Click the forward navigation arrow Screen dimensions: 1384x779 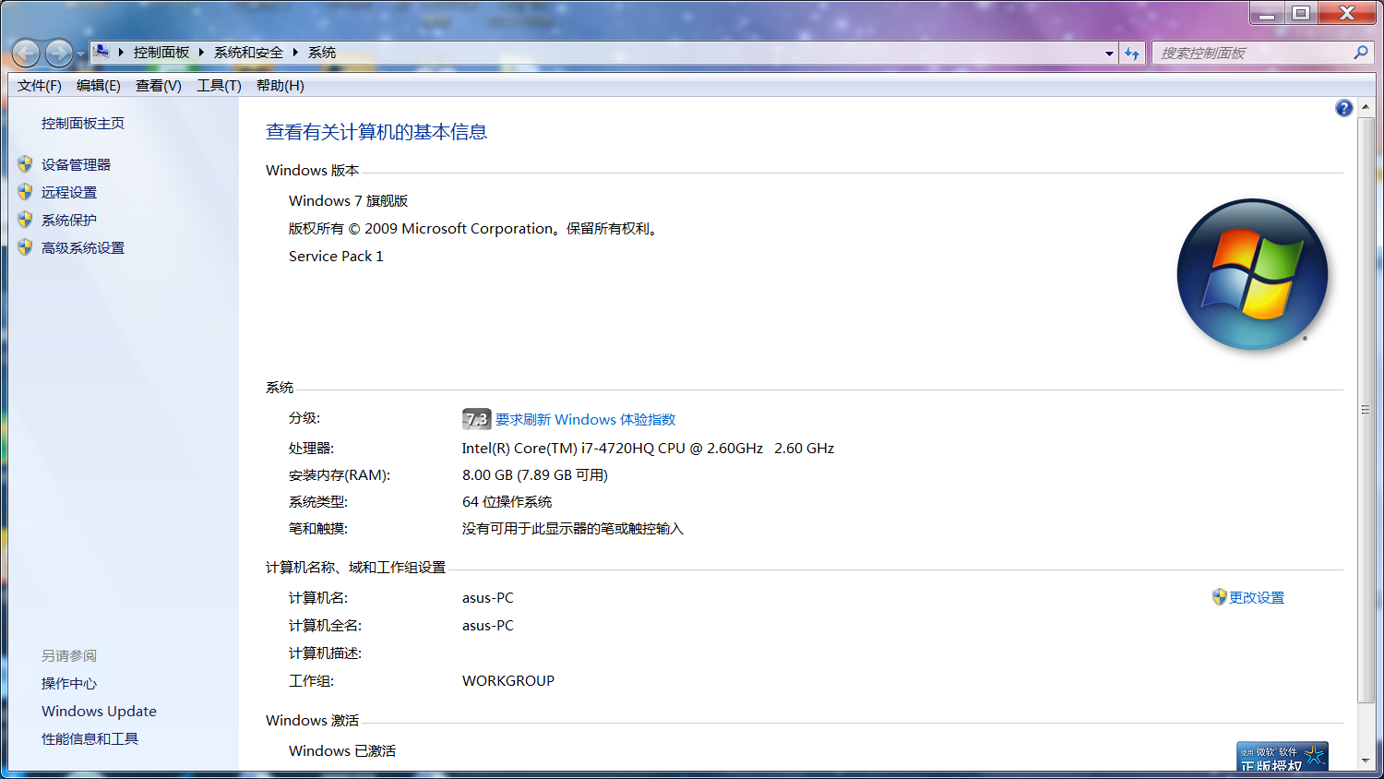59,54
